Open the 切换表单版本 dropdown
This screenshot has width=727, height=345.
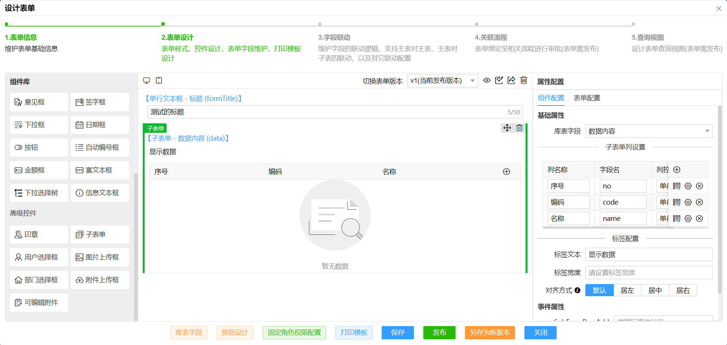coord(442,81)
